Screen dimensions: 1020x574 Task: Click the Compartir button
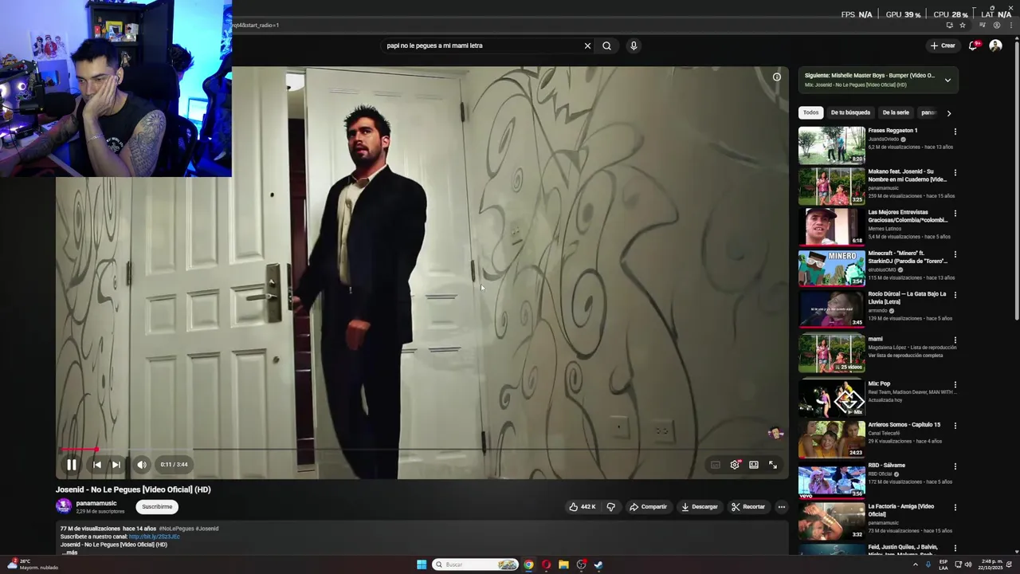(x=648, y=507)
